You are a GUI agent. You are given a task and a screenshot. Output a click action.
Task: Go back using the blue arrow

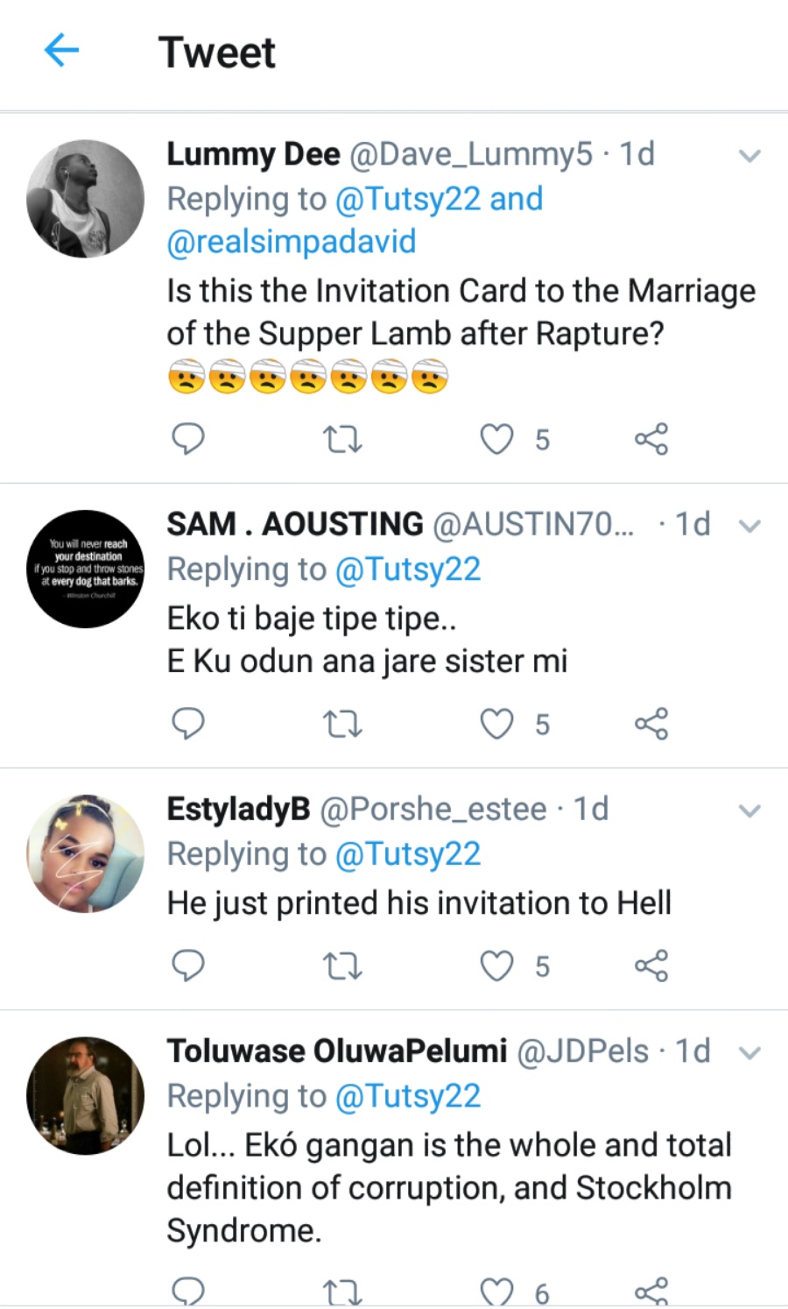61,51
